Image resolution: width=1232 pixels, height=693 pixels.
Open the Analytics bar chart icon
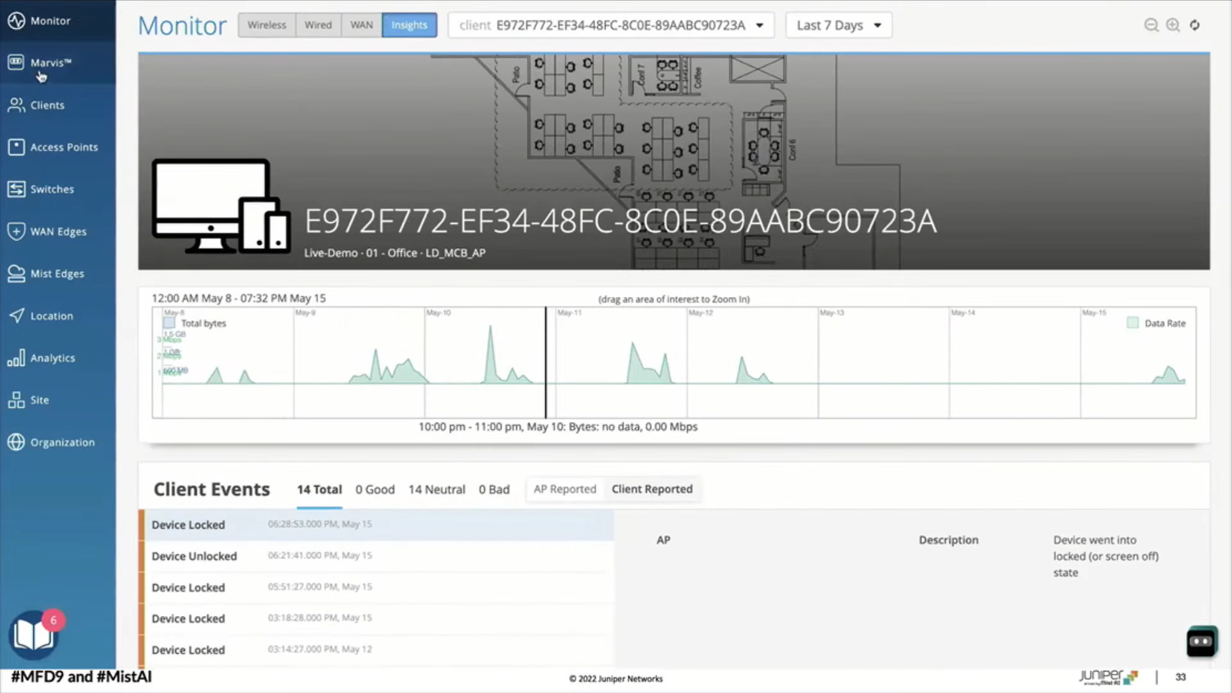click(x=16, y=358)
